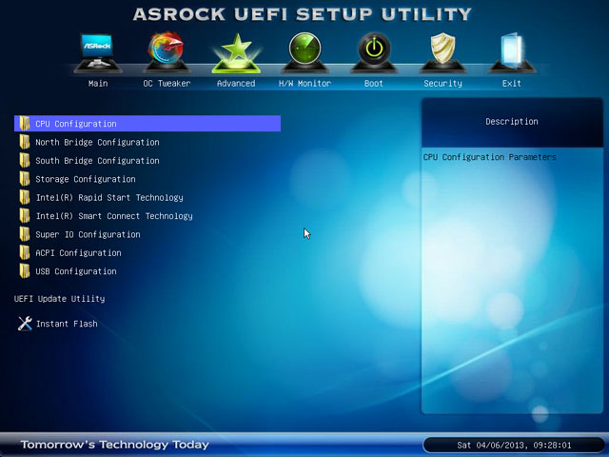Open USB Configuration submenu
The image size is (609, 457).
(x=76, y=271)
